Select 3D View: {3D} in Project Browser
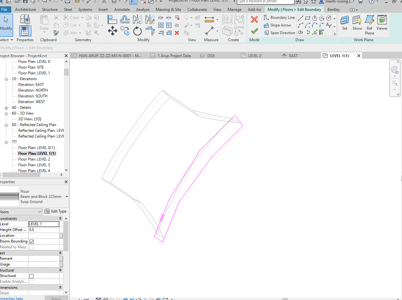Screen dimensions: 402x300 point(30,119)
